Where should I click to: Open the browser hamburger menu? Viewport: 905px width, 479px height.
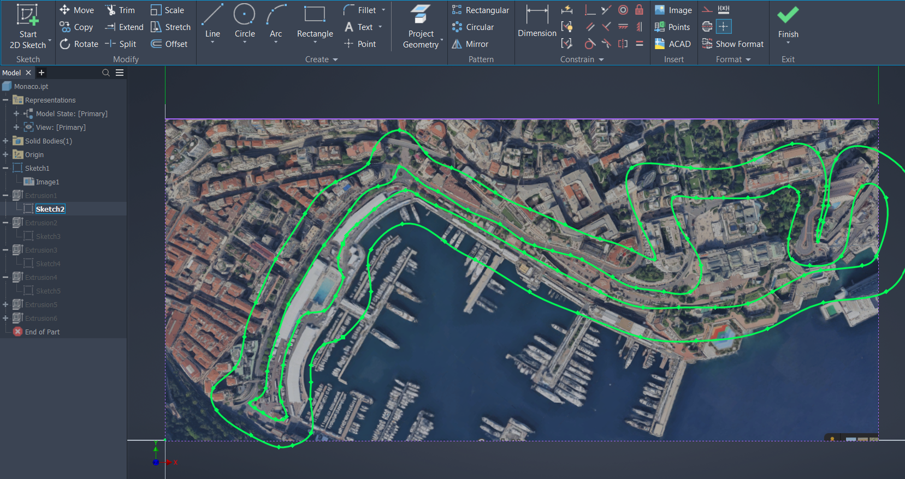120,73
